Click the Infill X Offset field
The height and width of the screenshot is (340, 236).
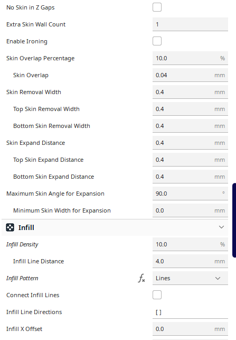190,329
